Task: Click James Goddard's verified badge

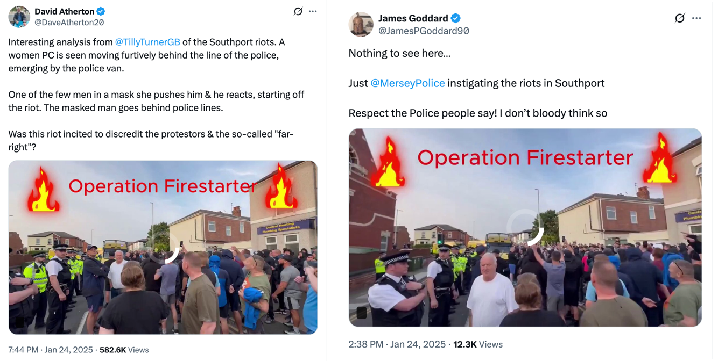Action: (456, 18)
